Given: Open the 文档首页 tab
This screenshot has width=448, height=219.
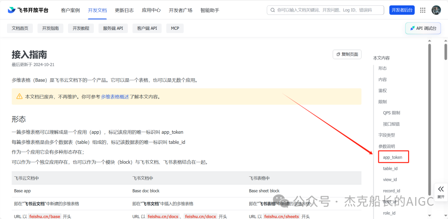Looking at the screenshot, I should pos(20,28).
